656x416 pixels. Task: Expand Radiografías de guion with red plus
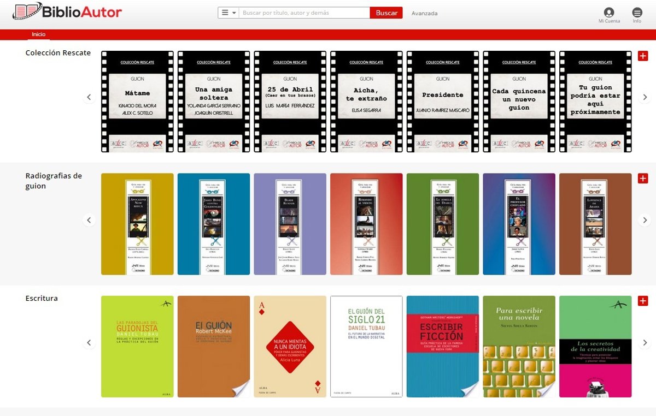[x=643, y=179]
